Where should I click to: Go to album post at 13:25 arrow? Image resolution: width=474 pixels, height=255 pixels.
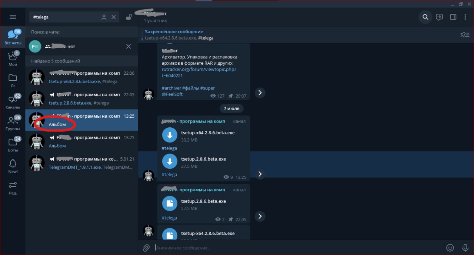click(x=260, y=174)
